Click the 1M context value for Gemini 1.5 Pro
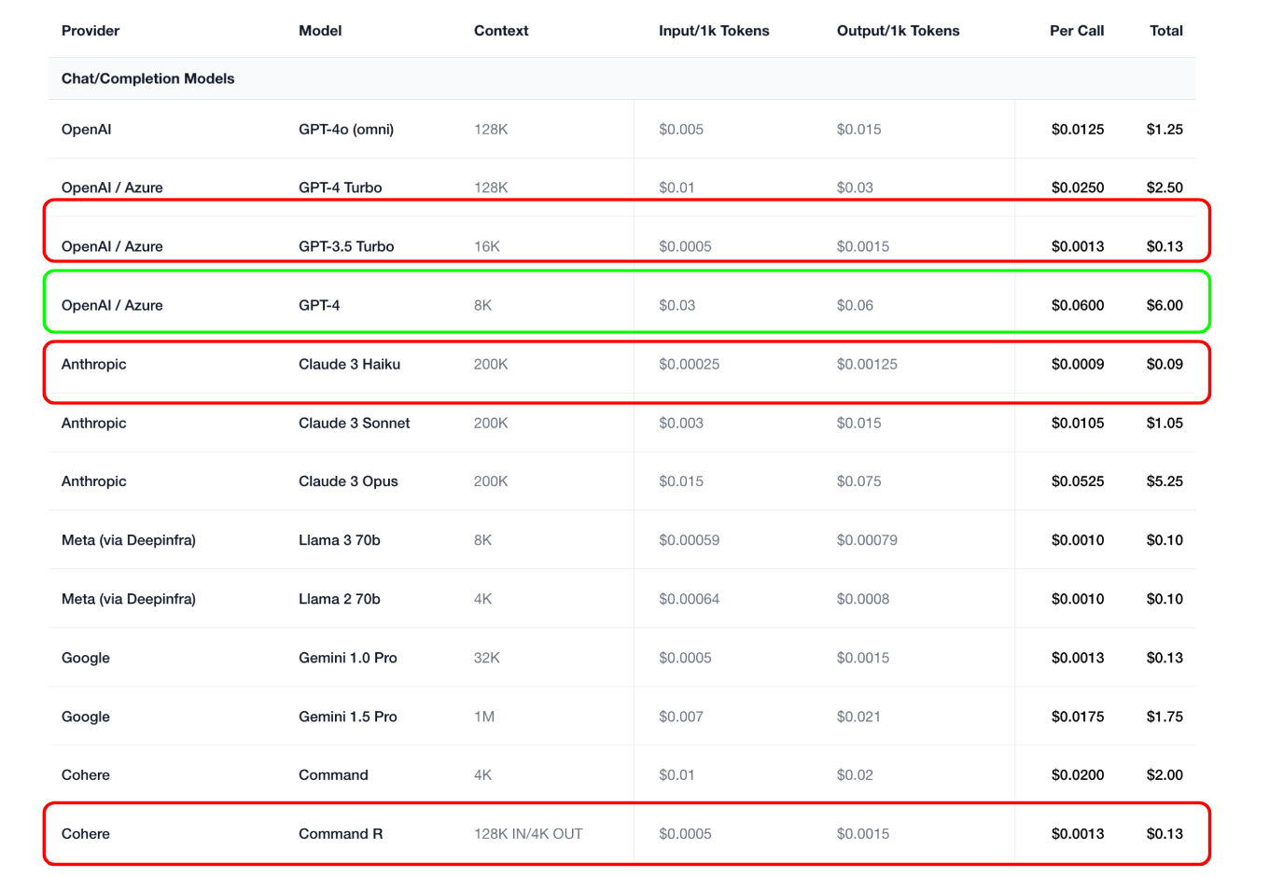Screen dimensions: 1269x877 coord(484,717)
